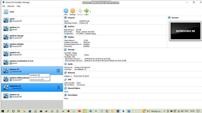Image resolution: width=202 pixels, height=113 pixels.
Task: Click the Network section header
Action: point(71,73)
